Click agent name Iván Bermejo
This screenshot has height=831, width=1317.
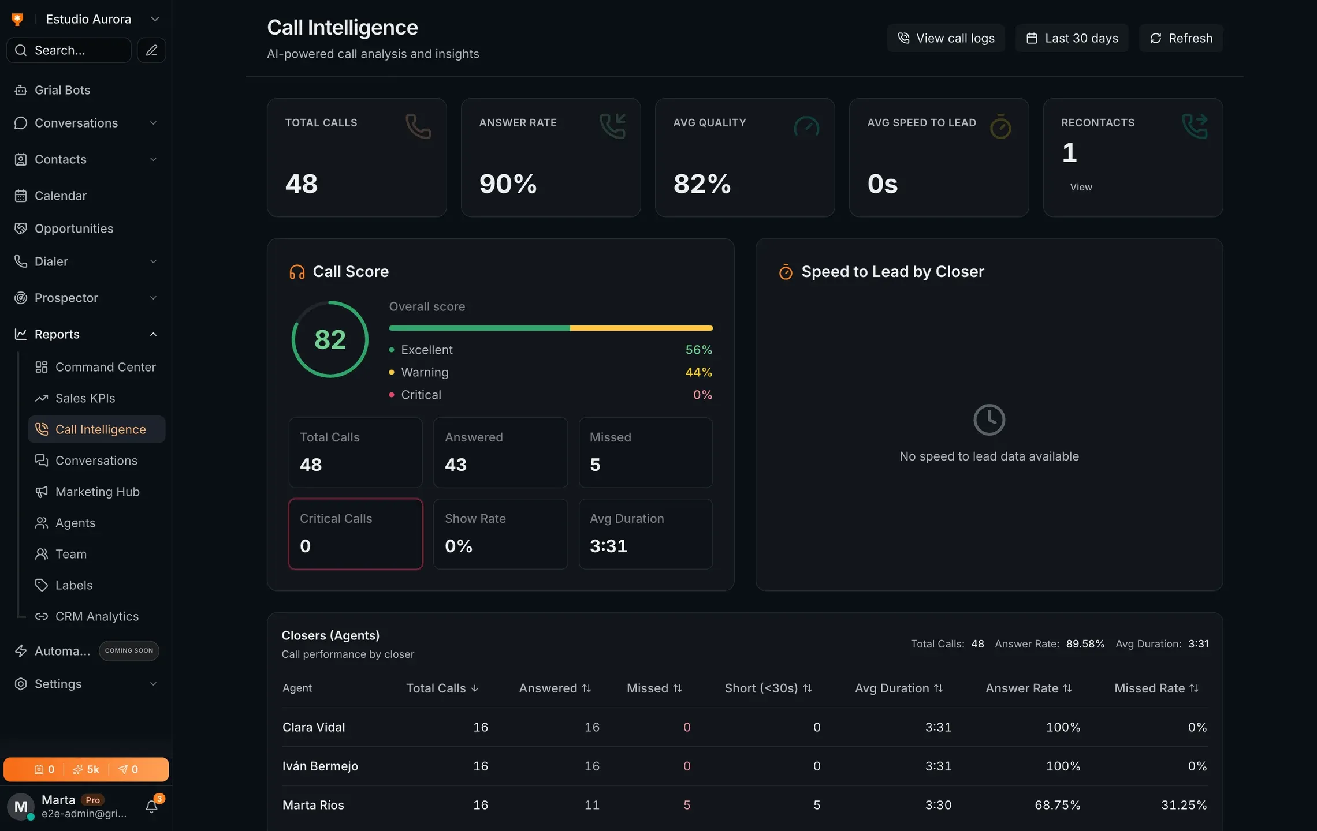pyautogui.click(x=320, y=766)
